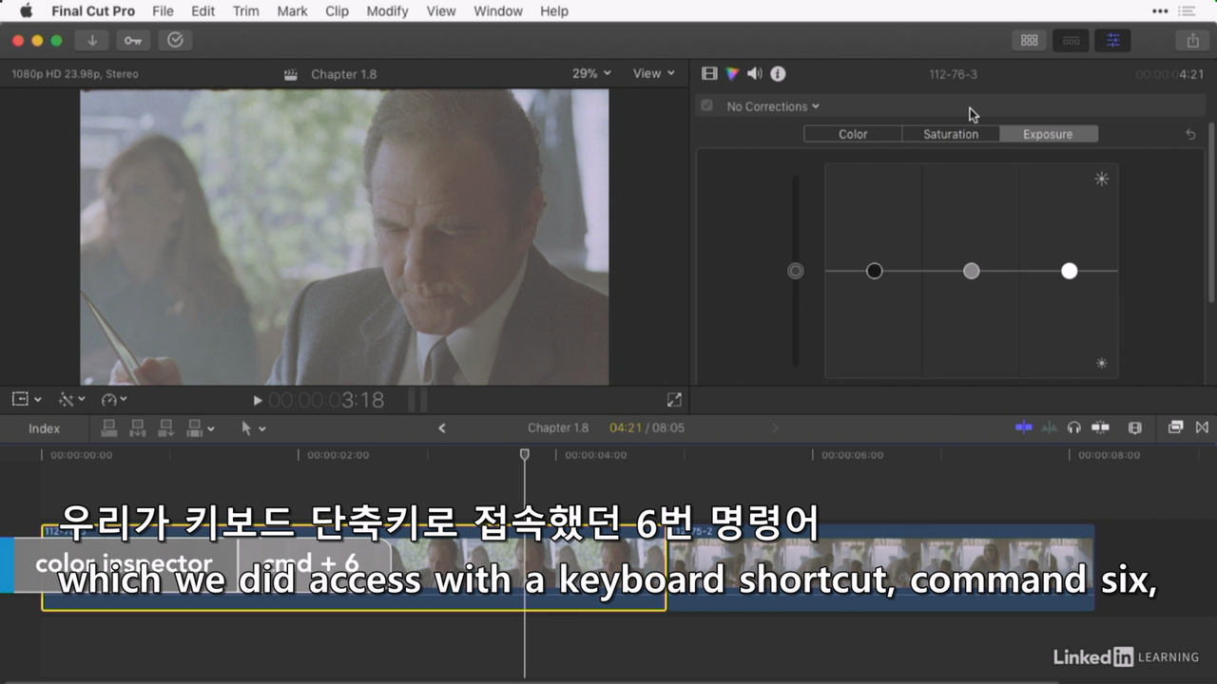Open the color inspector triangle icon
Screen dimensions: 1217x684
point(732,73)
